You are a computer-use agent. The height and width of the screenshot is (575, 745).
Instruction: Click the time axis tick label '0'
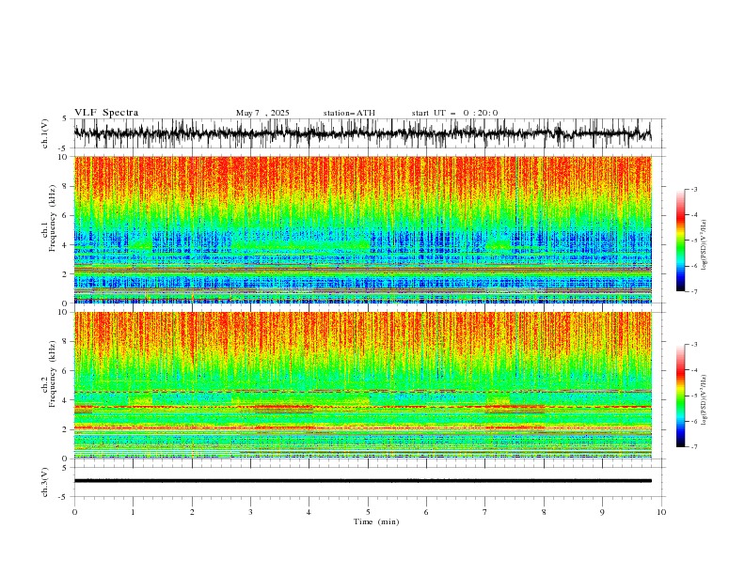pyautogui.click(x=74, y=512)
